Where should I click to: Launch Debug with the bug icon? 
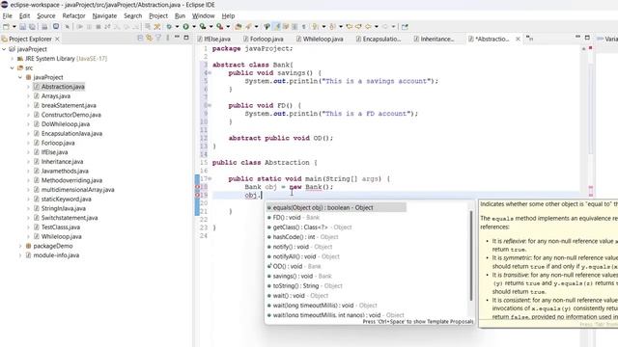coord(169,27)
